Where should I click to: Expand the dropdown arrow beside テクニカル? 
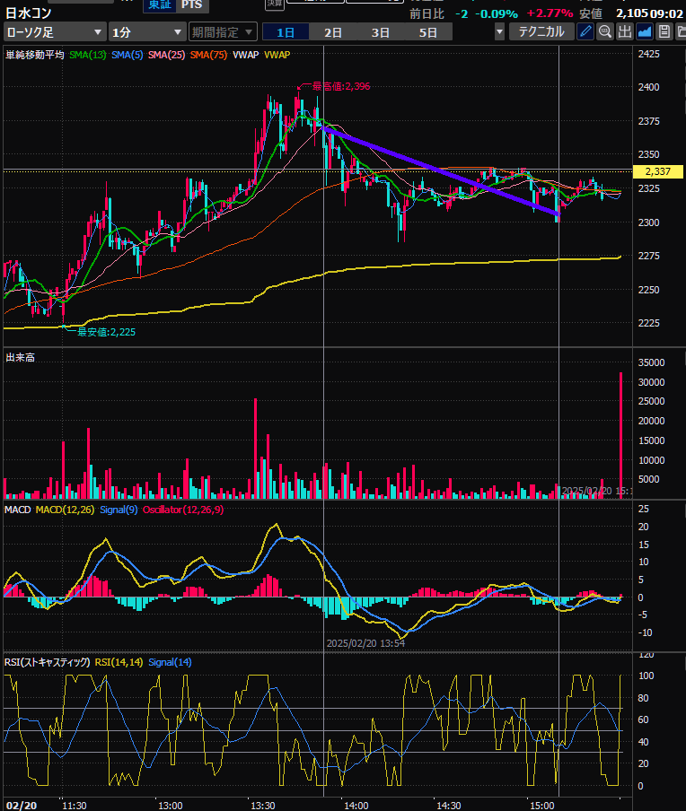pos(498,32)
